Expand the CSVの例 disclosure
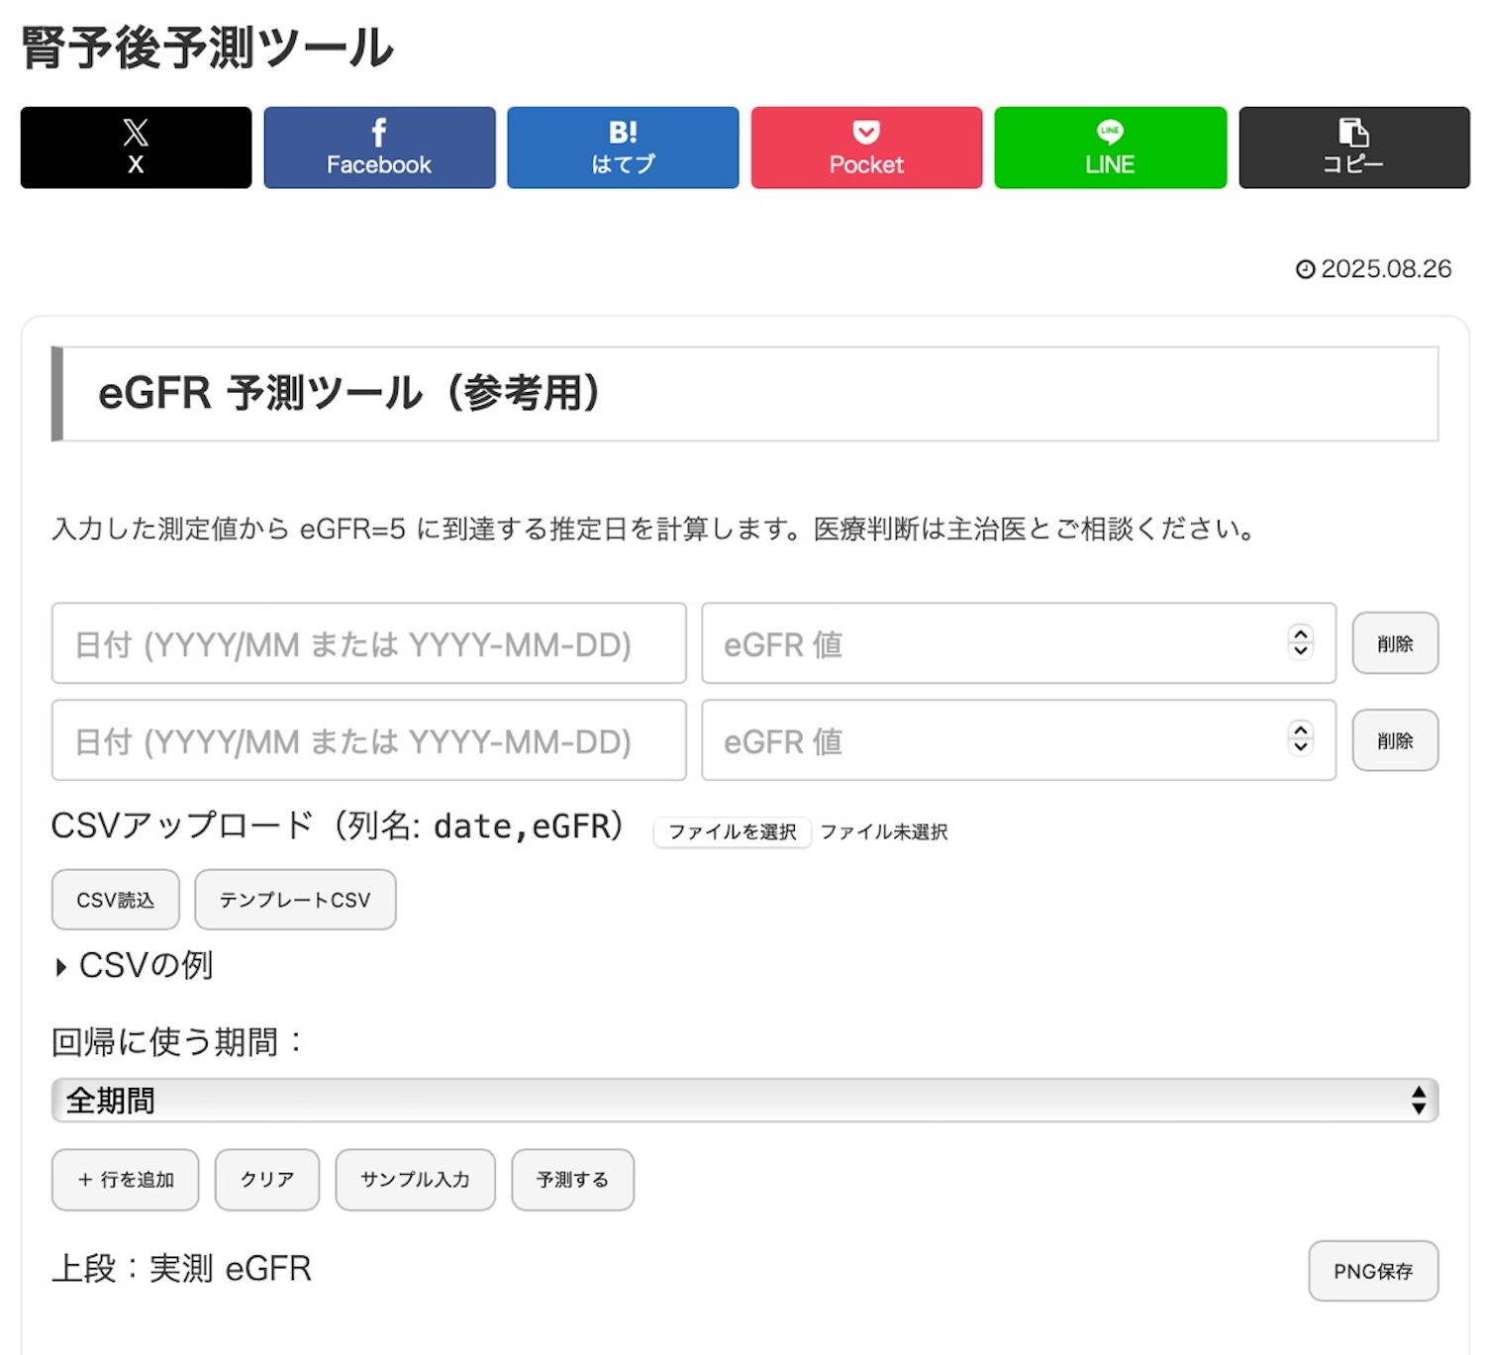This screenshot has height=1355, width=1485. pyautogui.click(x=135, y=965)
